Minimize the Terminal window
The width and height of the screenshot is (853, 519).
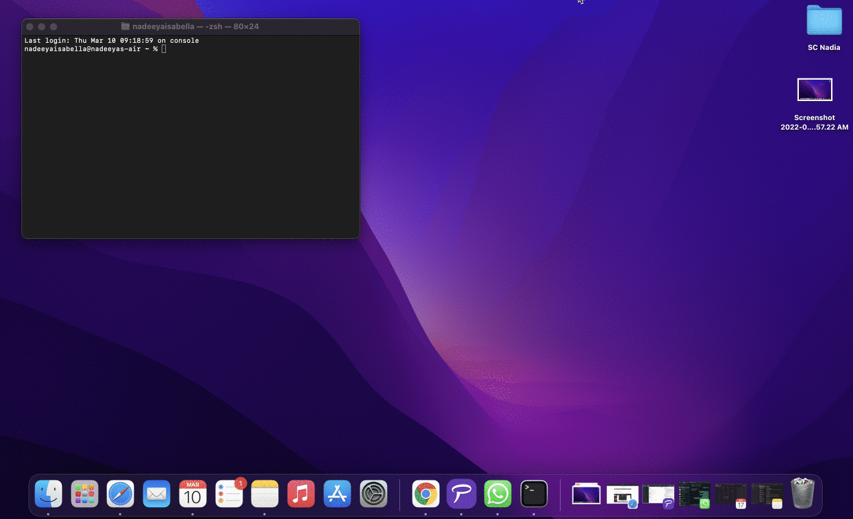(x=42, y=27)
